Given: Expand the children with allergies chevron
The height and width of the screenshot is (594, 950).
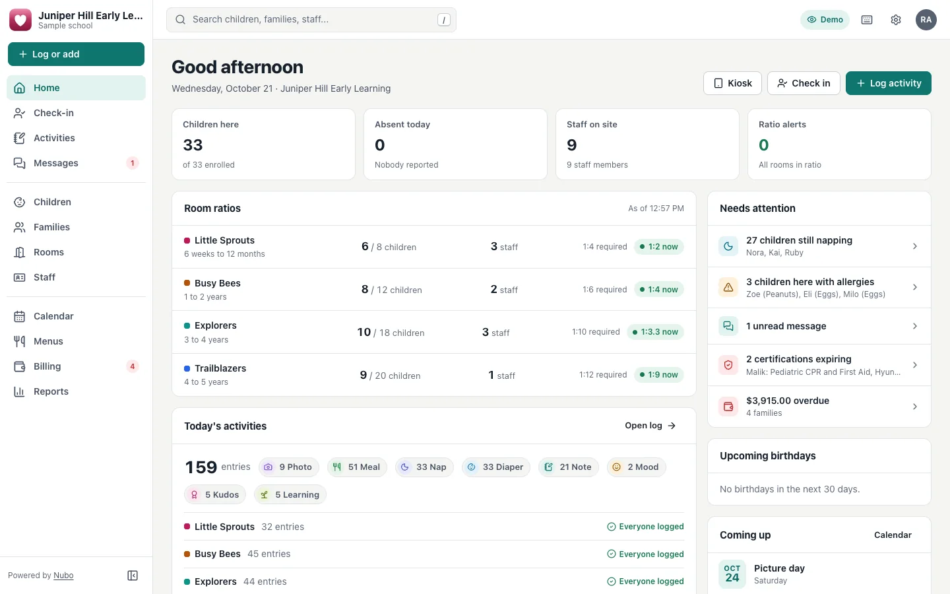Looking at the screenshot, I should coord(915,287).
